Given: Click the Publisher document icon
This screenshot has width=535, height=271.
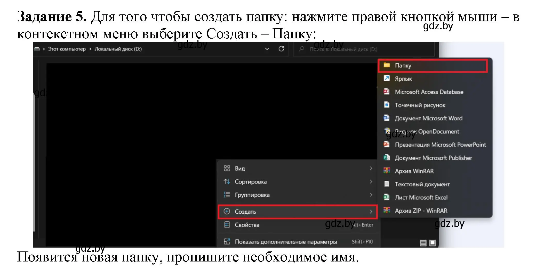Looking at the screenshot, I should pyautogui.click(x=387, y=158).
